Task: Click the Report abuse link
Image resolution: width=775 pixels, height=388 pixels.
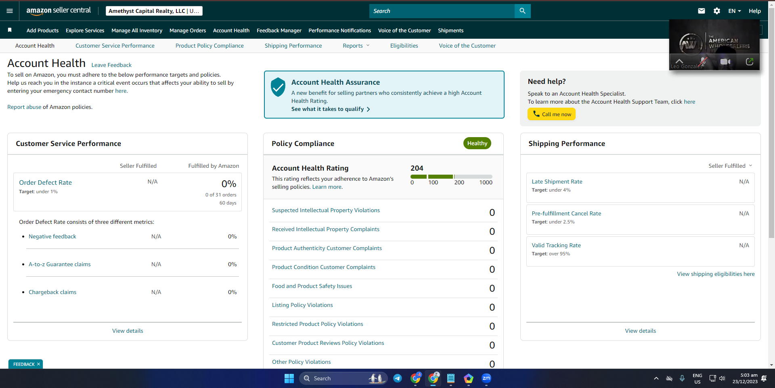Action: 24,107
